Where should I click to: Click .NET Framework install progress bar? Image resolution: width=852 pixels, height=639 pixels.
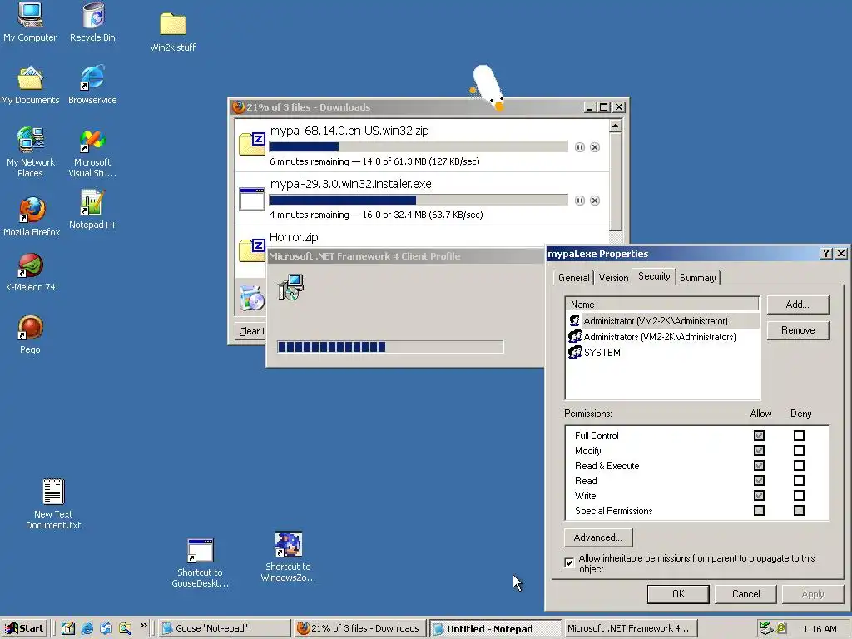390,347
